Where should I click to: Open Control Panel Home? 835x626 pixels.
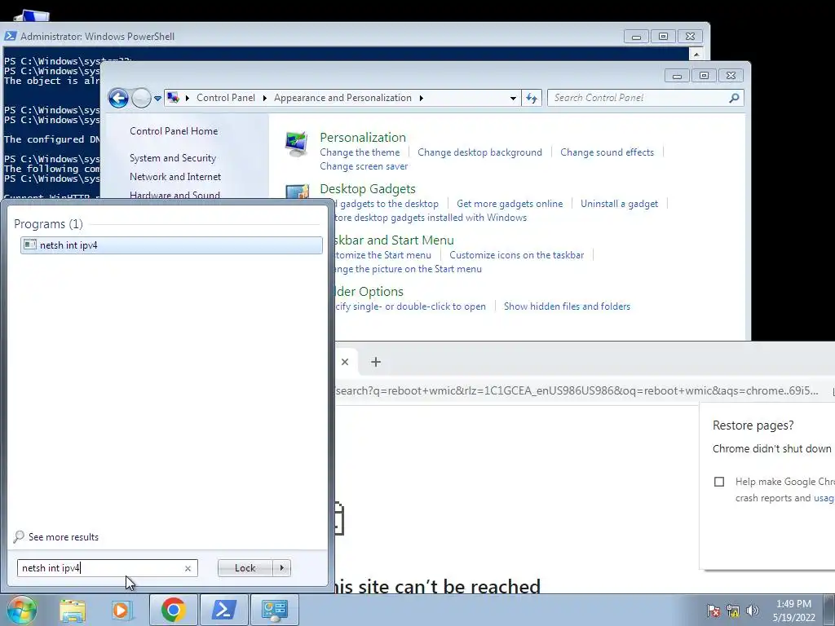tap(174, 131)
